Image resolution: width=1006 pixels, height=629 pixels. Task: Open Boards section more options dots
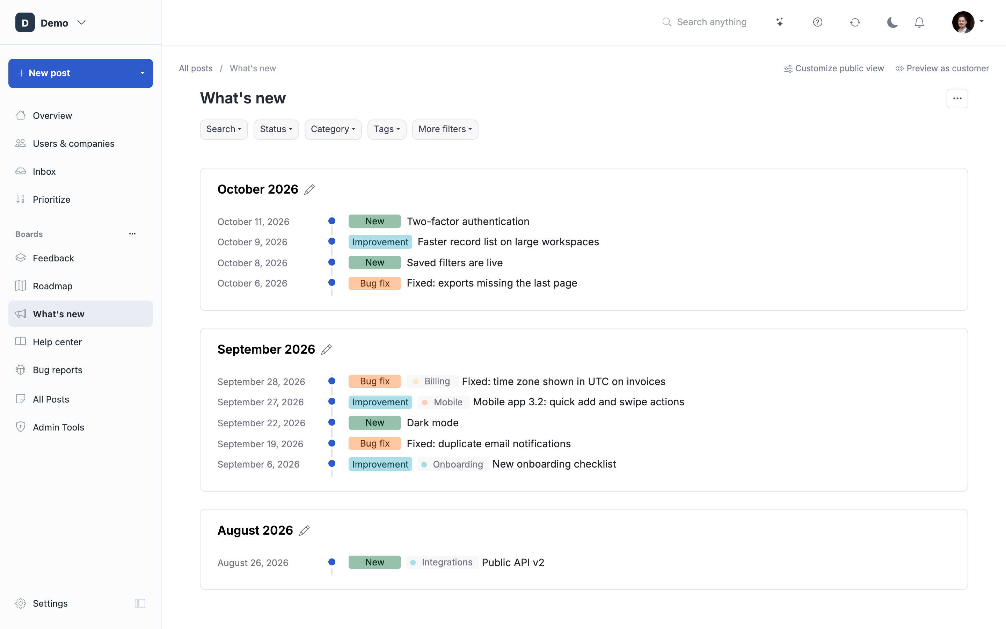132,234
